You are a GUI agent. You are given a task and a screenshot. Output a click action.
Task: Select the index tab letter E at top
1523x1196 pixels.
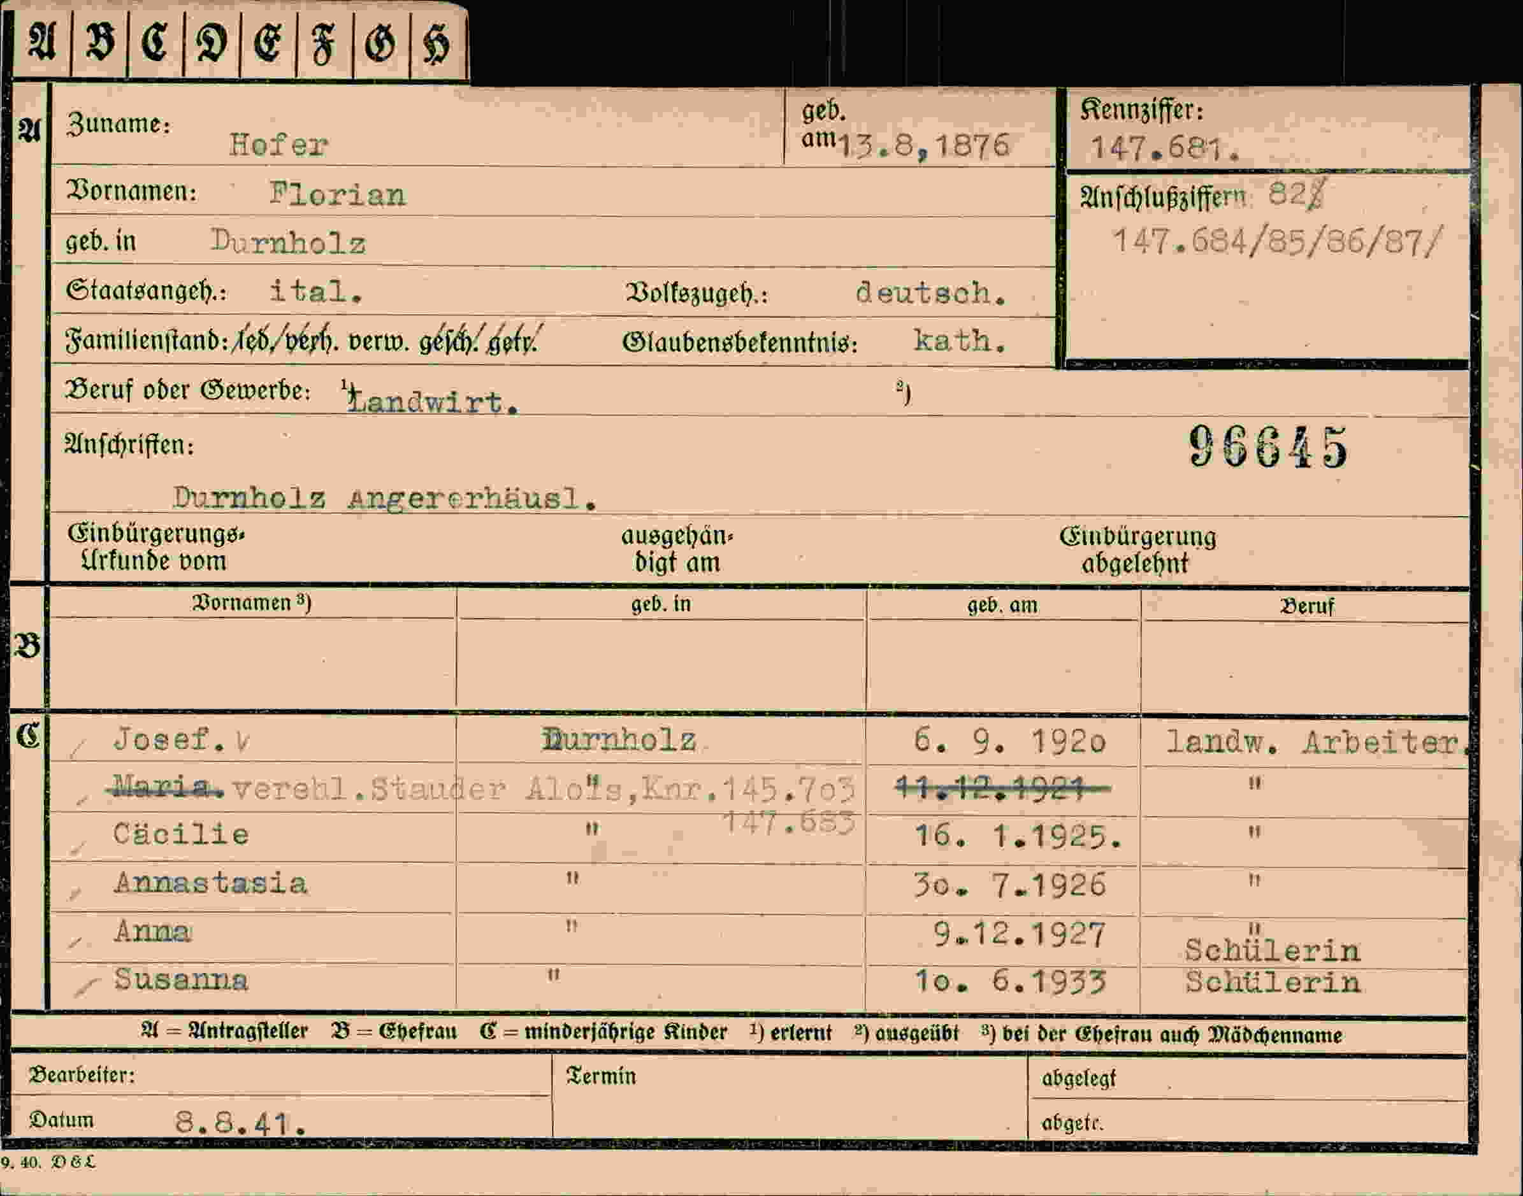(268, 43)
